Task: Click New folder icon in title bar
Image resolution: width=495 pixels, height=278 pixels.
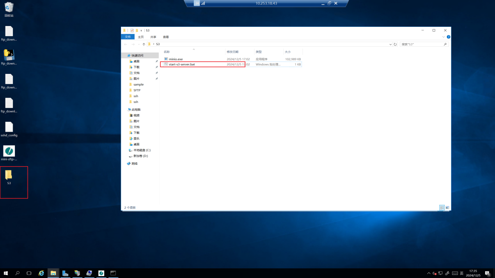Action: [137, 30]
